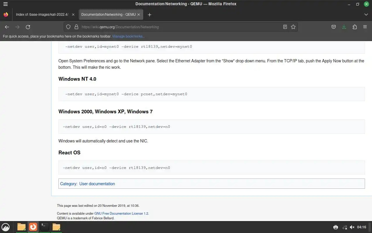
Task: Open network connection tray icon
Action: [x=345, y=227]
